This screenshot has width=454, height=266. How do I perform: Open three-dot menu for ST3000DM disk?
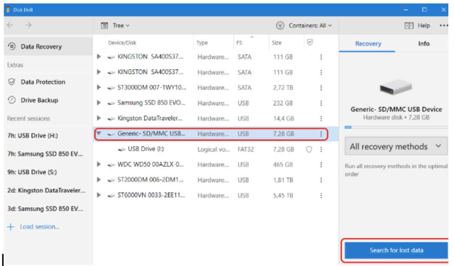[321, 88]
